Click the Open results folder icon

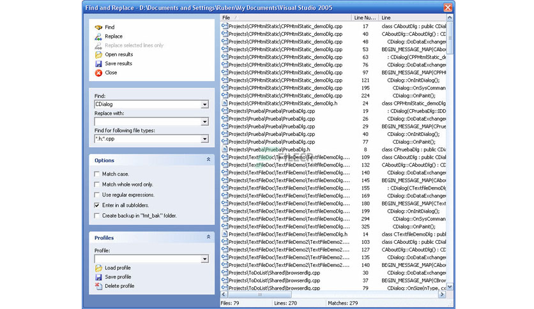[x=98, y=54]
